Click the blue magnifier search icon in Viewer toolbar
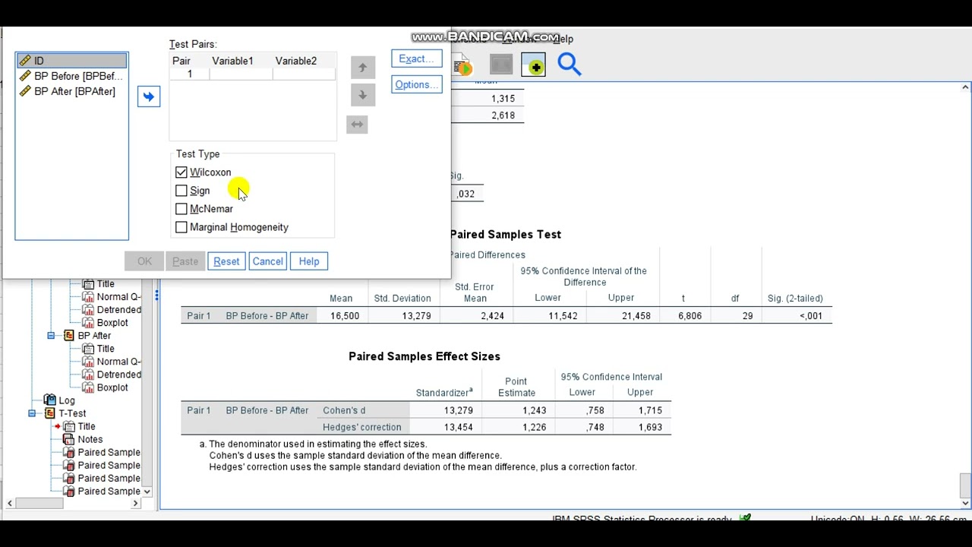This screenshot has height=547, width=972. [569, 65]
